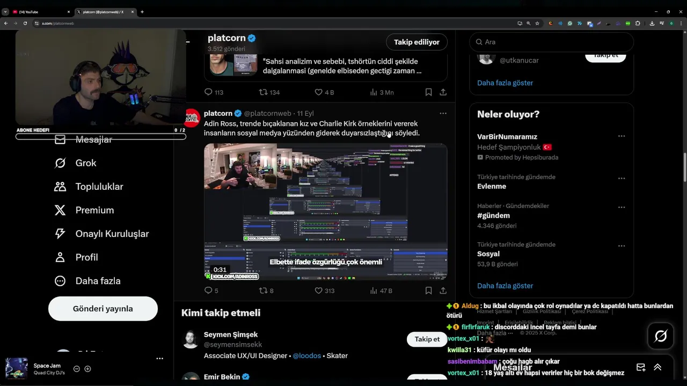
Task: Click platcorn's avatar on the Adin Ross post
Action: pos(192,118)
